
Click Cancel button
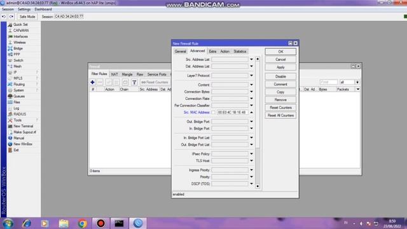[280, 59]
